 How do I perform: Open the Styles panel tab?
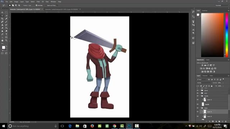tap(208, 60)
